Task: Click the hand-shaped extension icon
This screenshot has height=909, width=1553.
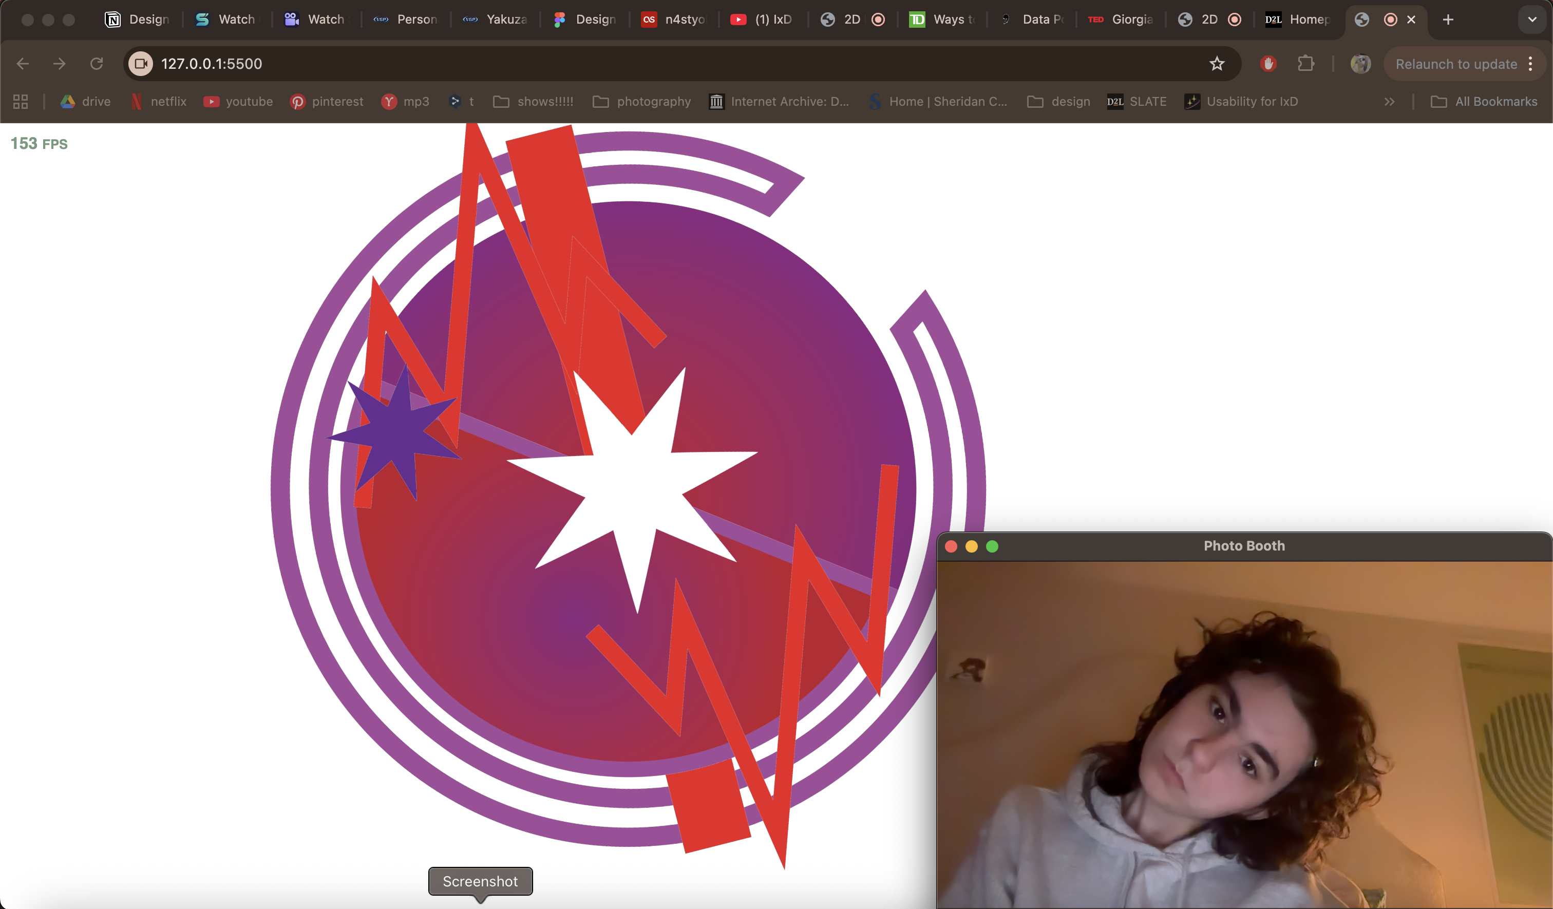Action: (1268, 64)
